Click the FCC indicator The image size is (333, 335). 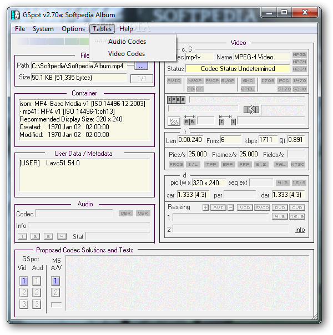click(284, 81)
